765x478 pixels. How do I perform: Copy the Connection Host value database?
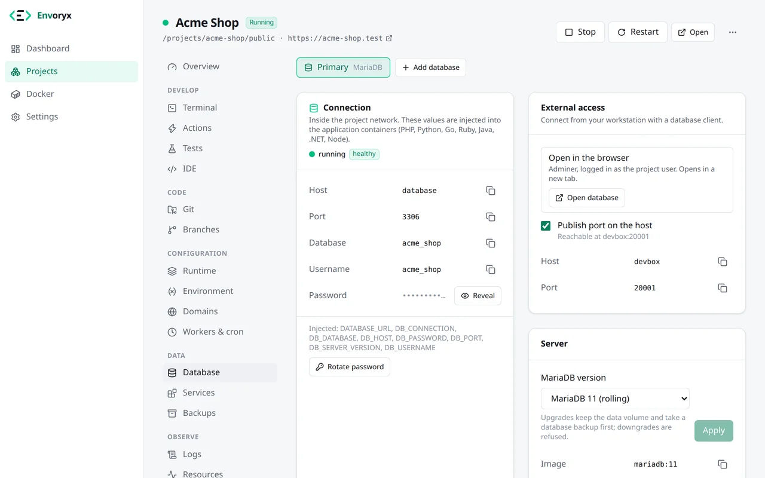(491, 191)
